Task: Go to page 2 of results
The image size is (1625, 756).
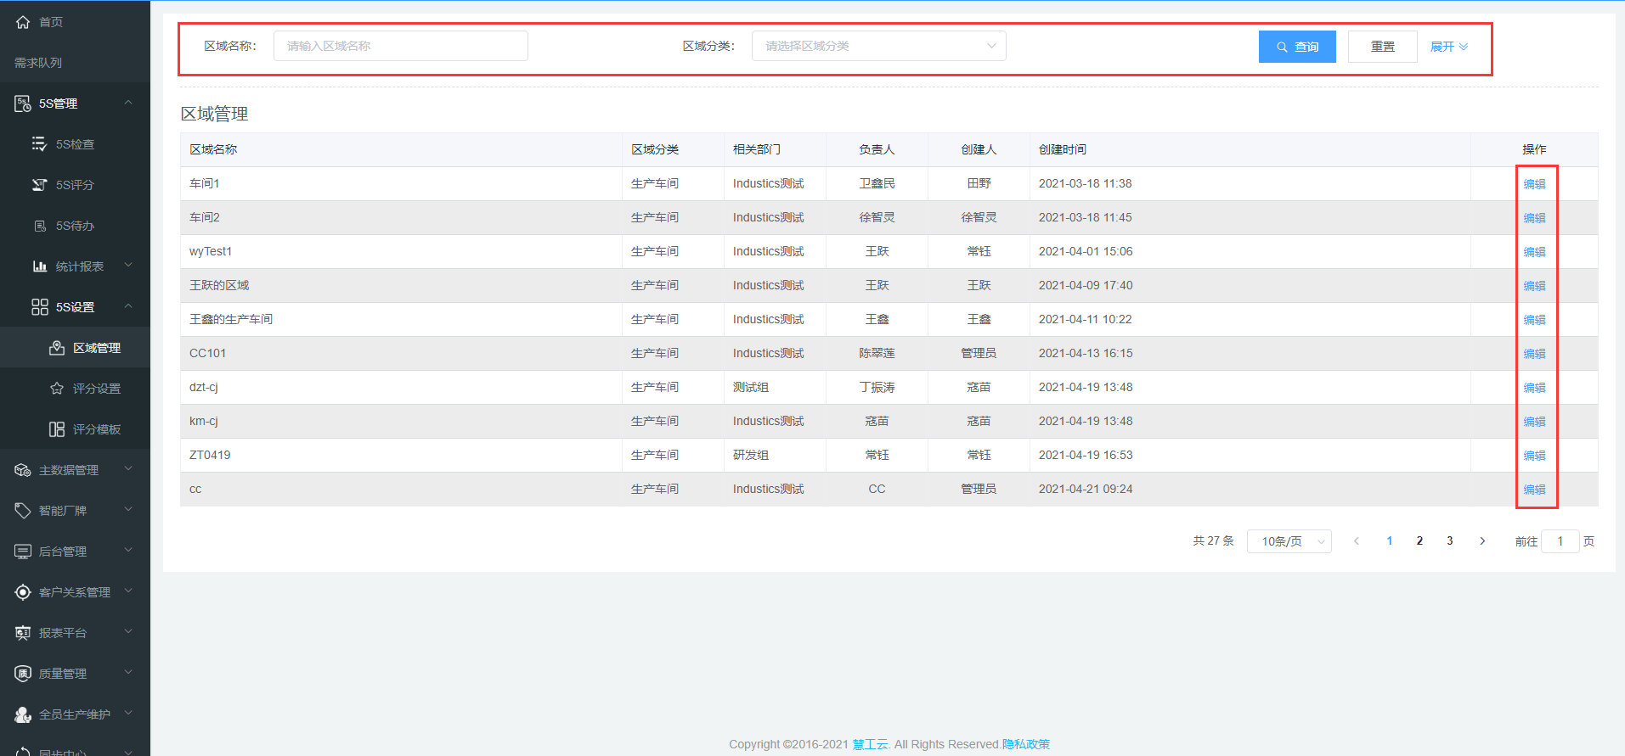Action: coord(1419,541)
